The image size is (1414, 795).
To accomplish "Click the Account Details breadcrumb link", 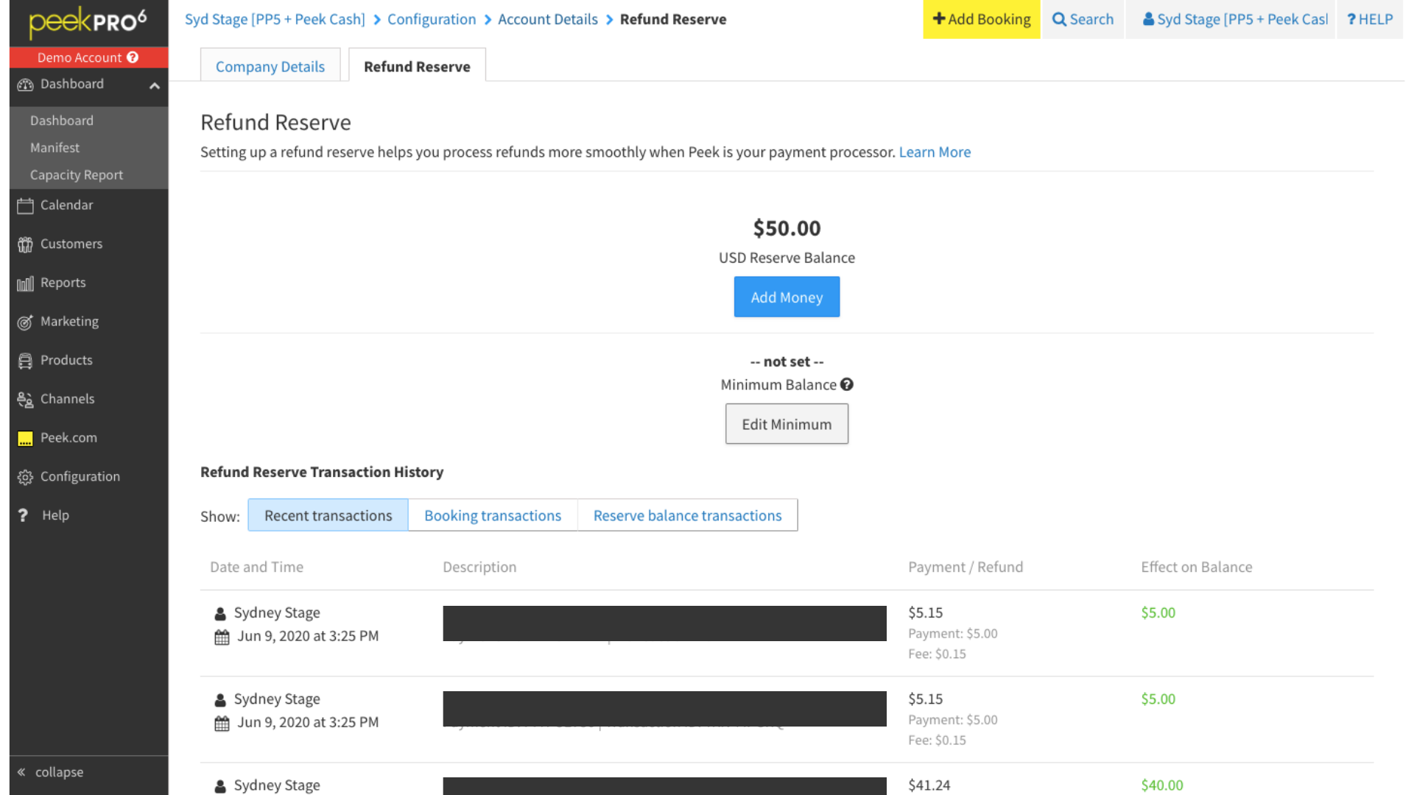I will pyautogui.click(x=548, y=19).
